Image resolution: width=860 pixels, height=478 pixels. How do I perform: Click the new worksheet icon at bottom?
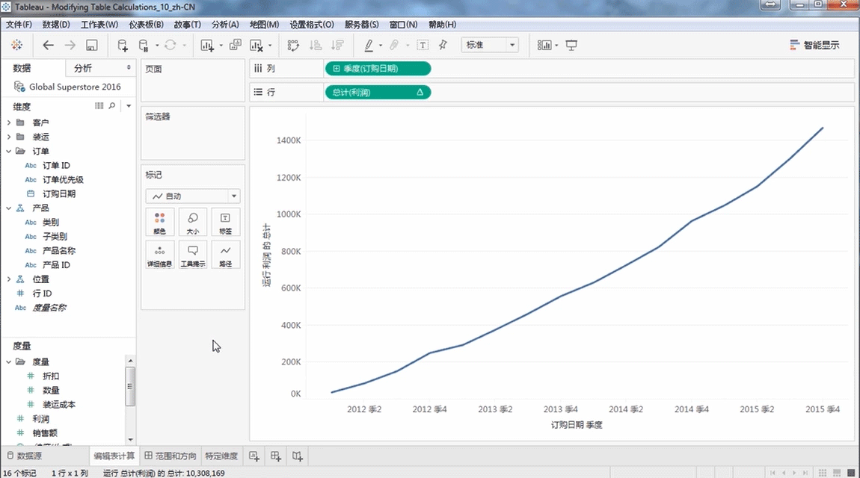tap(254, 456)
